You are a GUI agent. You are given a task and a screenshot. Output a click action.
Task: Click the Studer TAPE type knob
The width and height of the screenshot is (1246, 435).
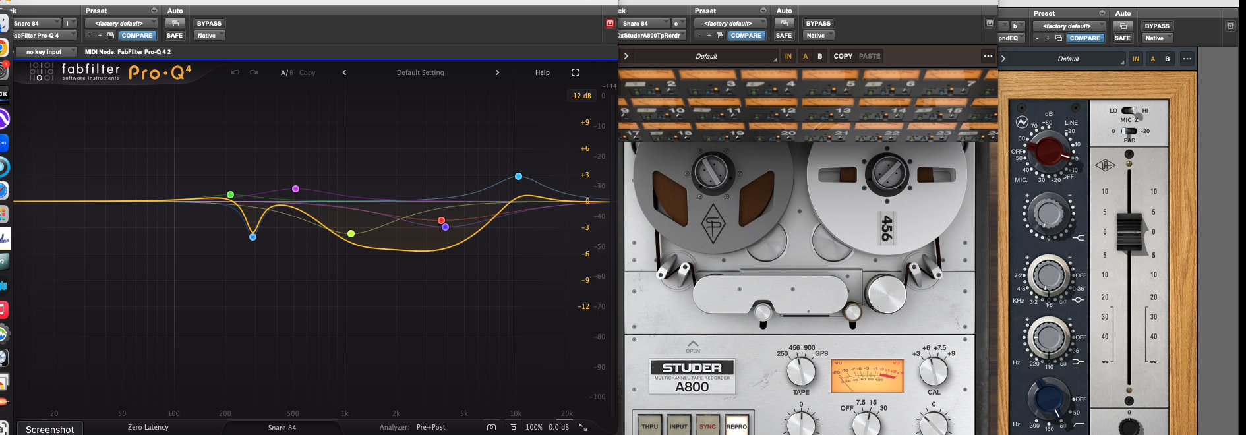pyautogui.click(x=801, y=372)
